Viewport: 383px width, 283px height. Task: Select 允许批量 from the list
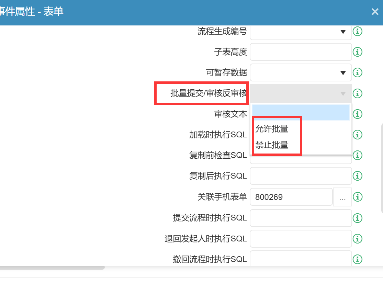(272, 129)
